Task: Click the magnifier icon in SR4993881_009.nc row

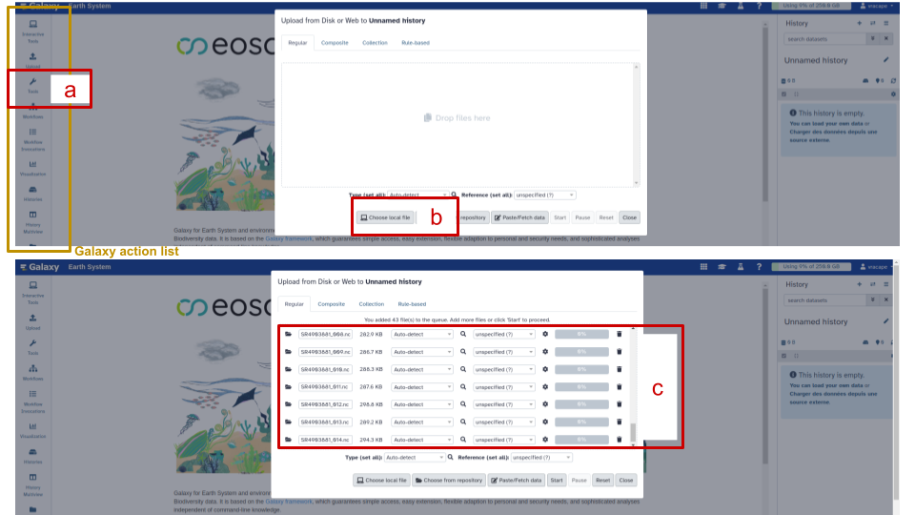Action: [463, 352]
